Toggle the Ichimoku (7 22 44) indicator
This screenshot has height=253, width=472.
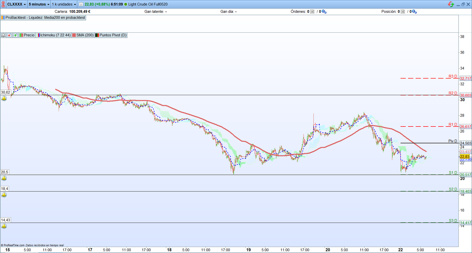pyautogui.click(x=54, y=35)
